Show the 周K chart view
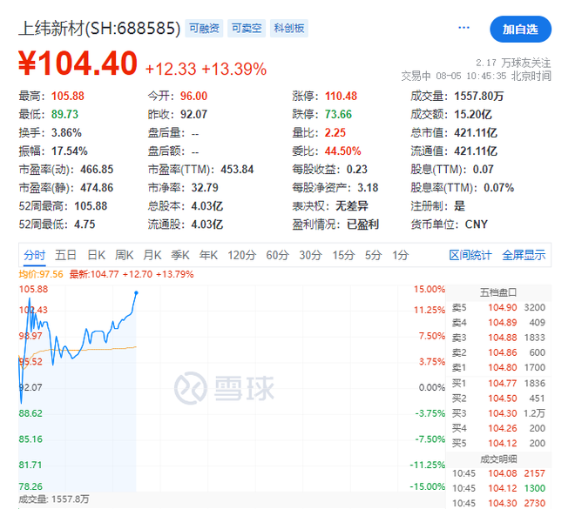Viewport: 575px width, 509px height. point(124,255)
